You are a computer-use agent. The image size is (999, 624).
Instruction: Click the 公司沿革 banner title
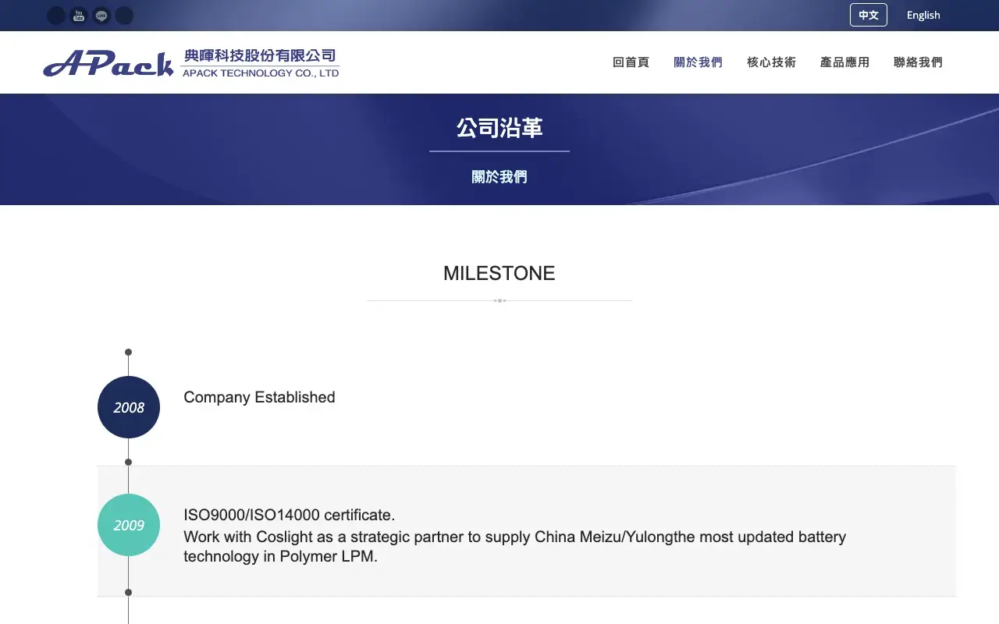pos(499,128)
